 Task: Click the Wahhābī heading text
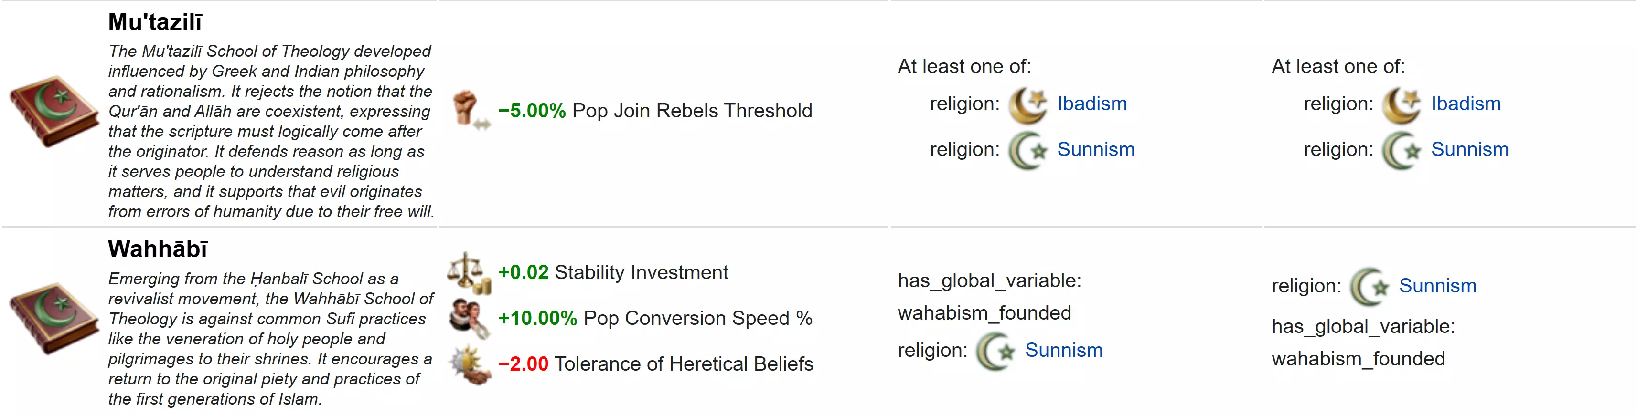(x=158, y=249)
